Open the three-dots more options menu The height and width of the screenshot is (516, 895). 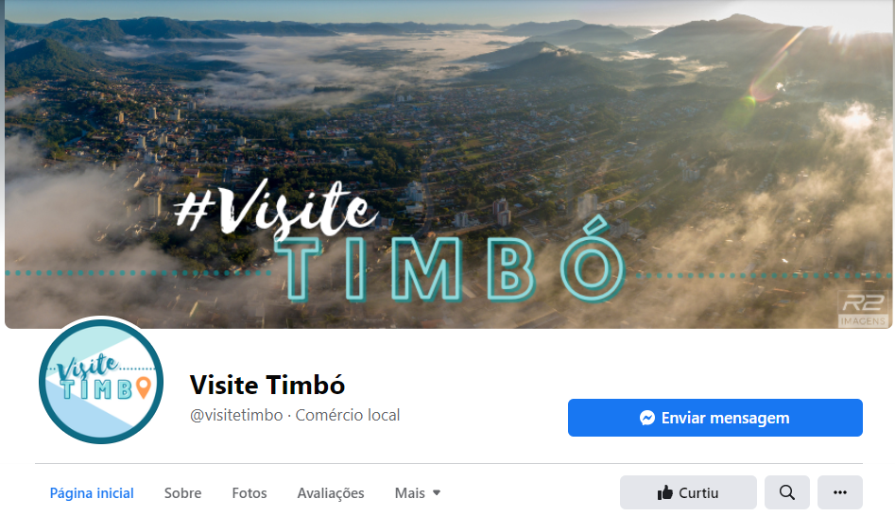click(839, 492)
